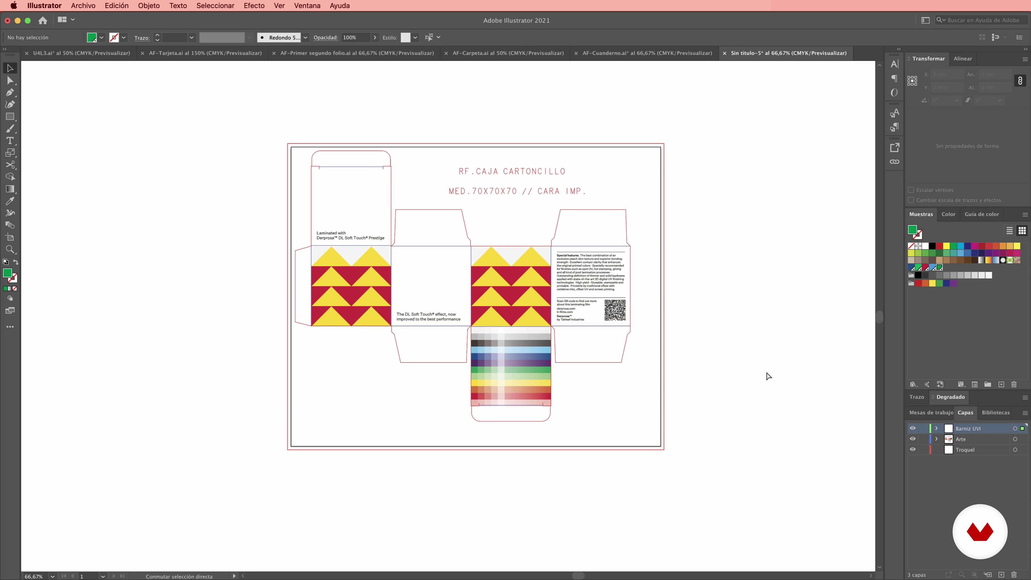1031x580 pixels.
Task: Switch swatches to thumbnail grid view
Action: pos(1022,231)
